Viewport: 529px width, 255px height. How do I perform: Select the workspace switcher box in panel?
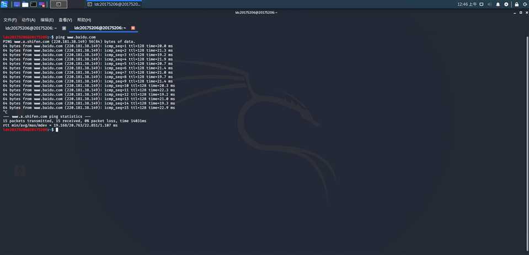(x=58, y=4)
